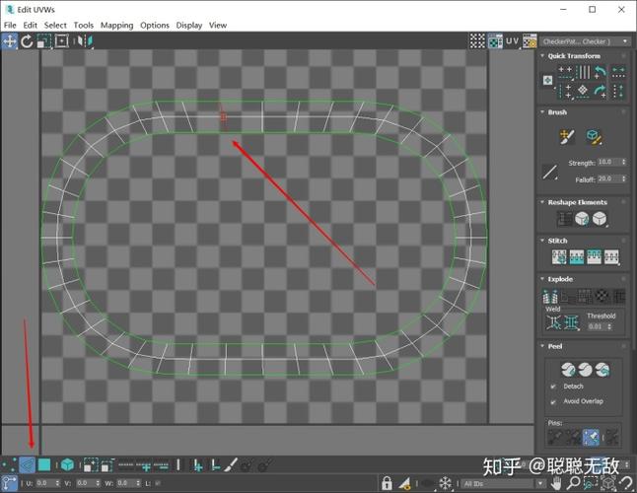Open the Display menu
This screenshot has height=493, width=637.
pyautogui.click(x=189, y=26)
